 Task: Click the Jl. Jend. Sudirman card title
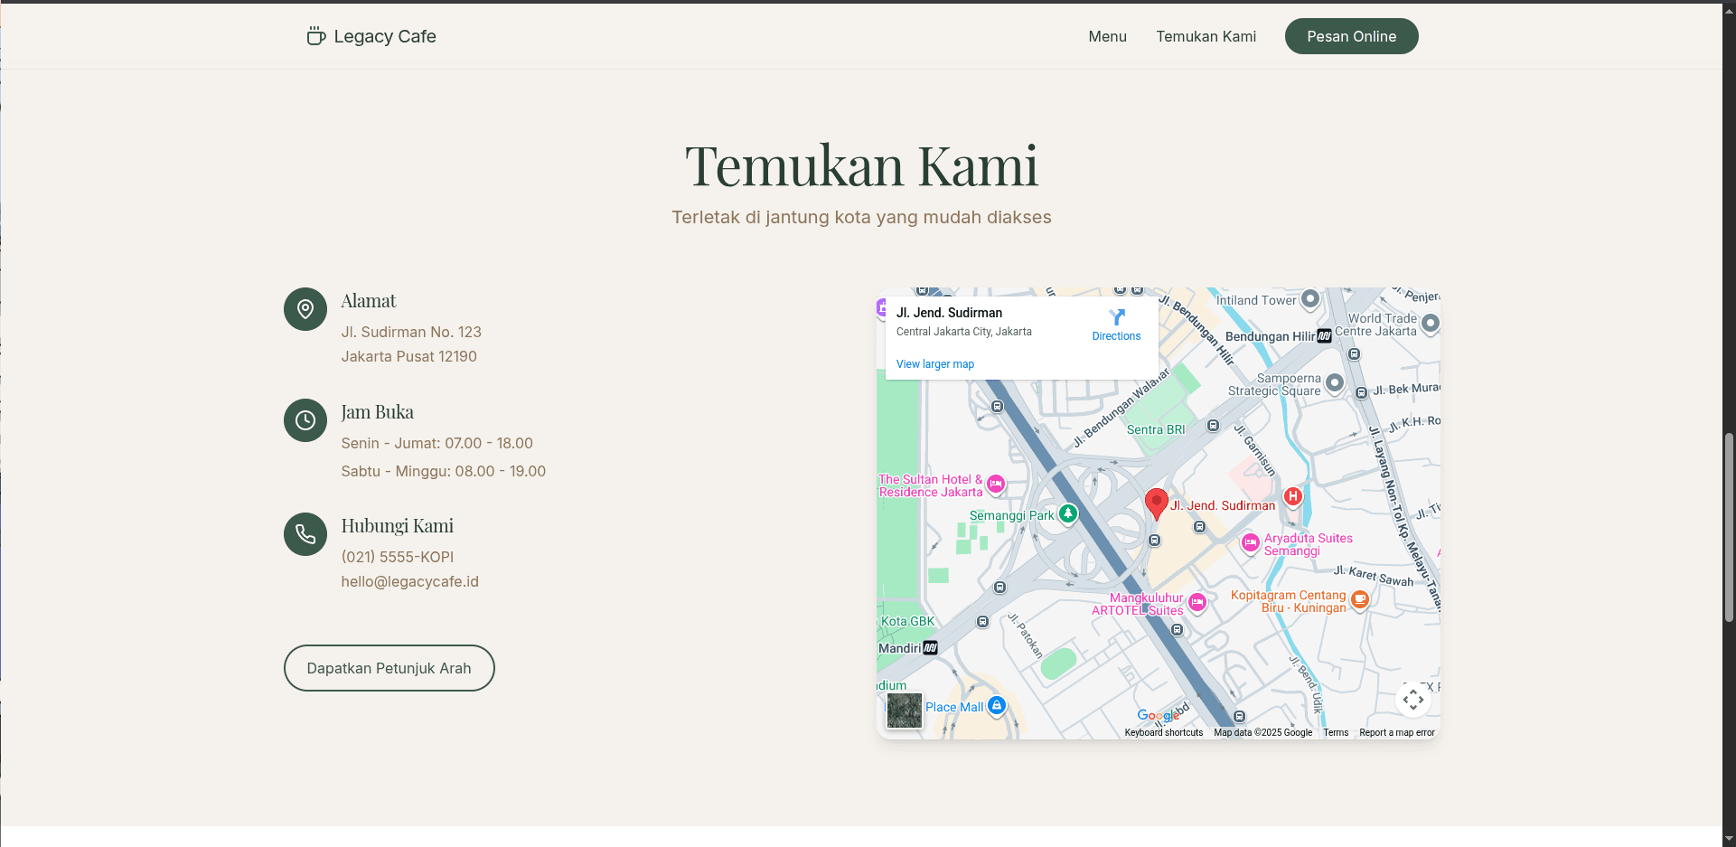pyautogui.click(x=949, y=313)
